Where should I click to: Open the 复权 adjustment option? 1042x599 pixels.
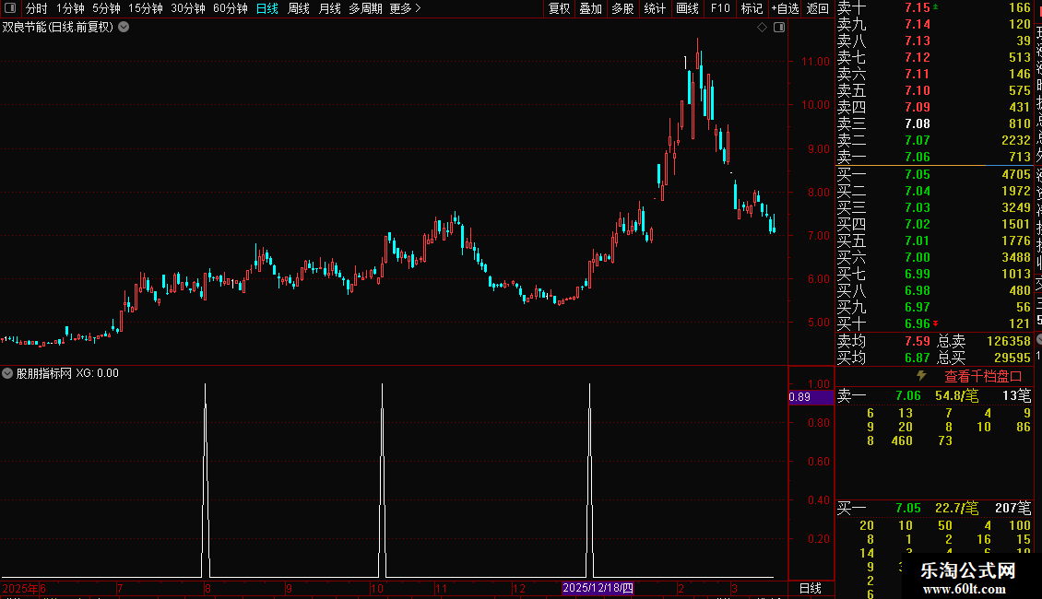(559, 8)
